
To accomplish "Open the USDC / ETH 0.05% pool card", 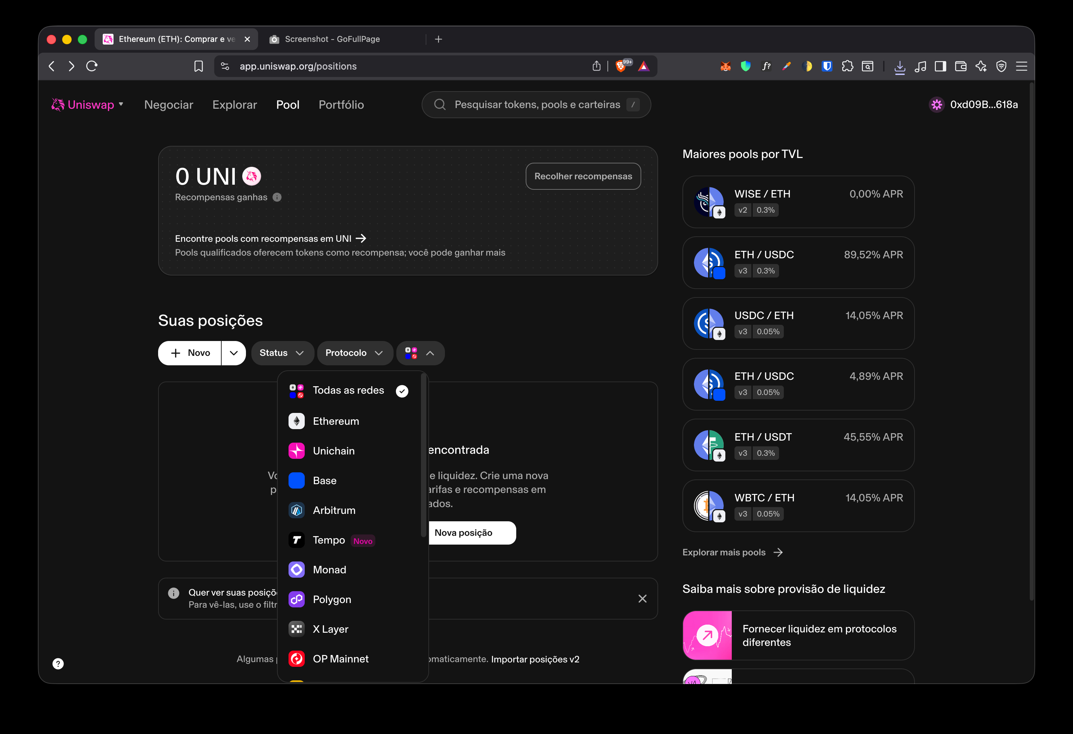I will pos(798,323).
